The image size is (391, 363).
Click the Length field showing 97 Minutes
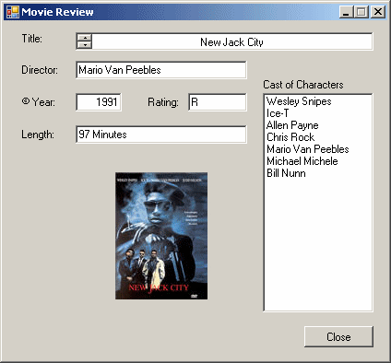click(161, 135)
